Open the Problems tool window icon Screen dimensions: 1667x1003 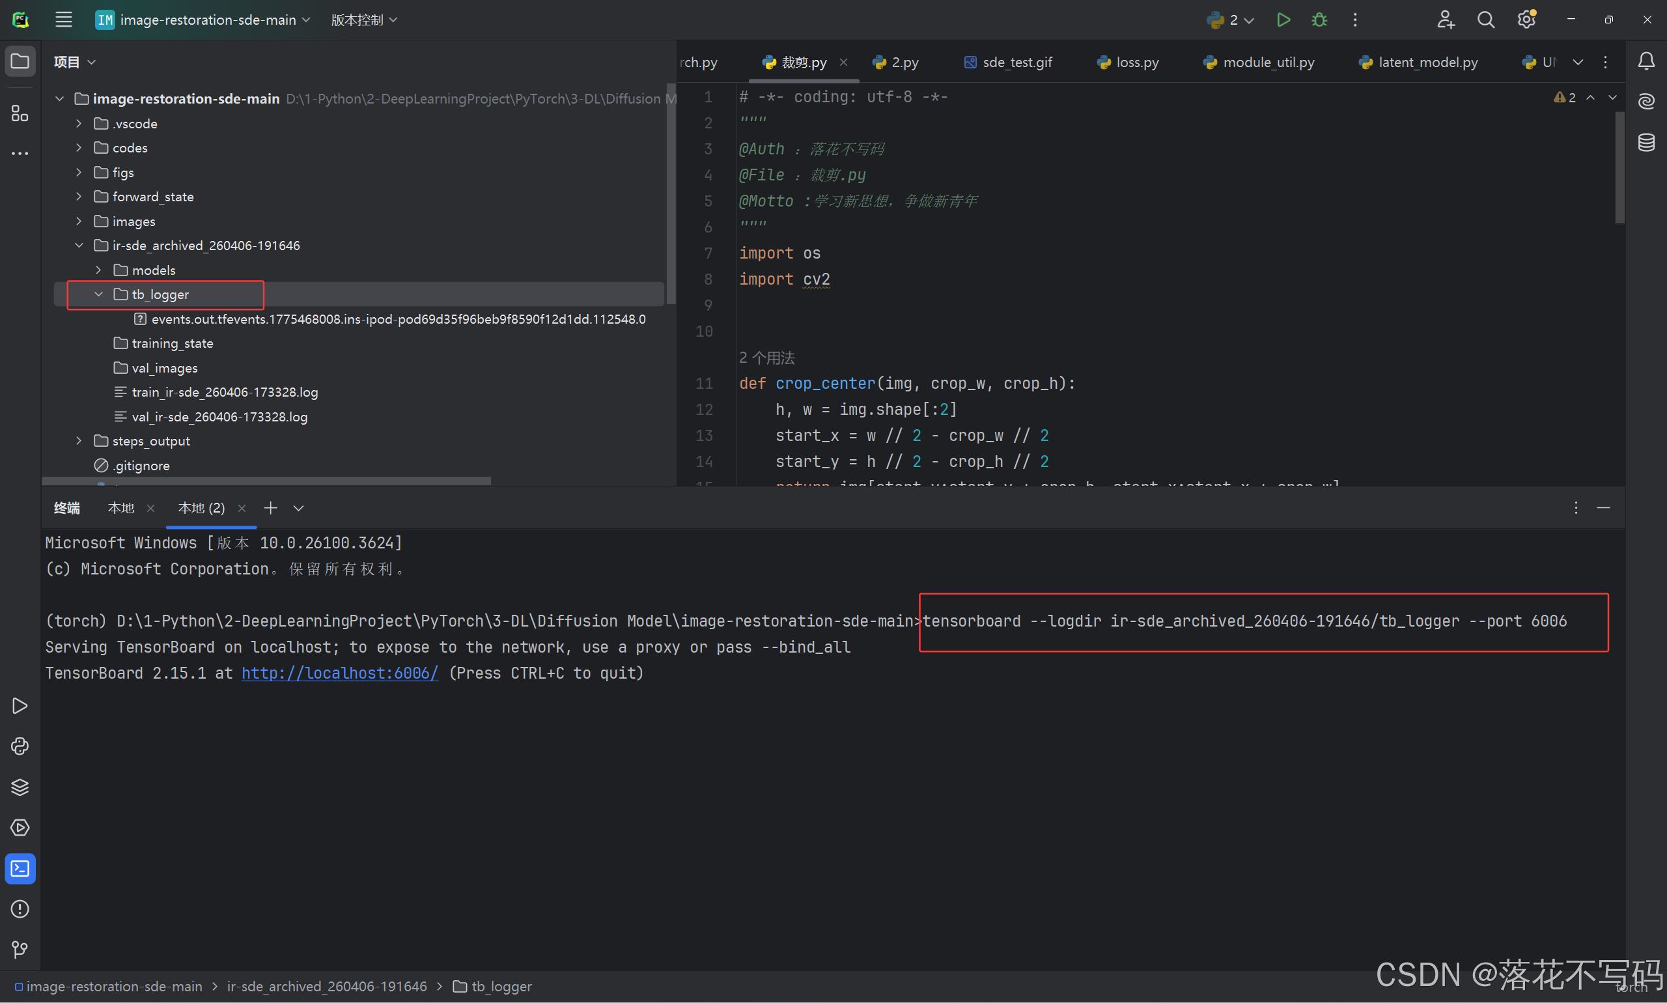[x=20, y=909]
